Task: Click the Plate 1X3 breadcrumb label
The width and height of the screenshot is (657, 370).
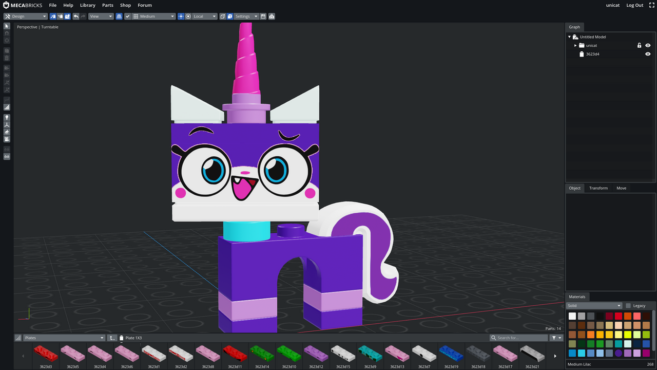Action: (x=133, y=338)
